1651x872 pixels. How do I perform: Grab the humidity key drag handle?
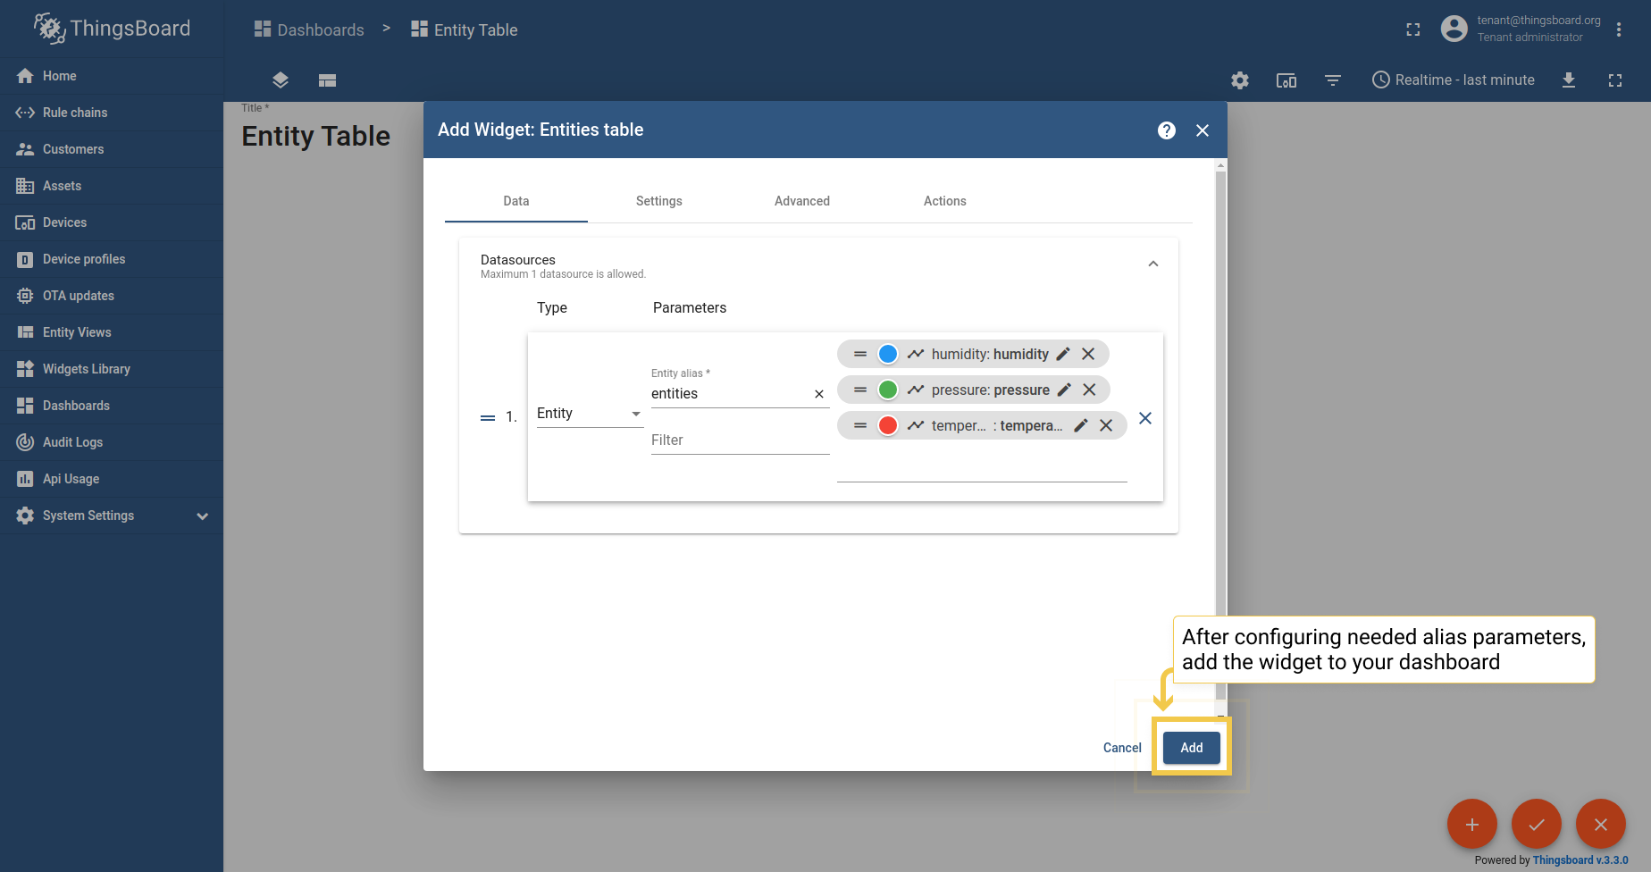tap(860, 354)
